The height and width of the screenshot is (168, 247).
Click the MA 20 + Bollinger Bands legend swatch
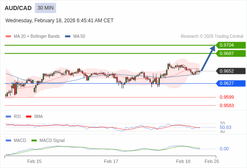8,37
